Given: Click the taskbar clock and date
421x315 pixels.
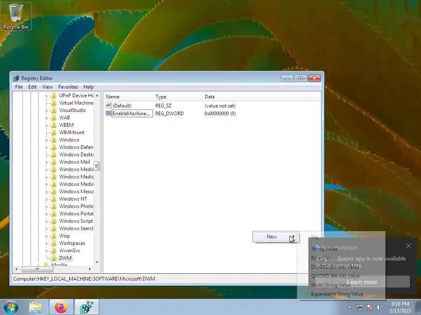Looking at the screenshot, I should pyautogui.click(x=400, y=307).
